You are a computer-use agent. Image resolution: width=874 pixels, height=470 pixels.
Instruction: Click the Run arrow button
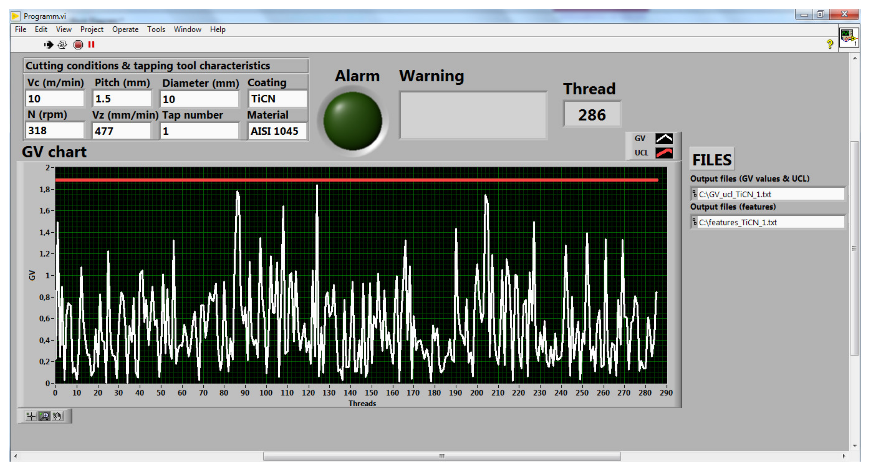click(x=48, y=44)
